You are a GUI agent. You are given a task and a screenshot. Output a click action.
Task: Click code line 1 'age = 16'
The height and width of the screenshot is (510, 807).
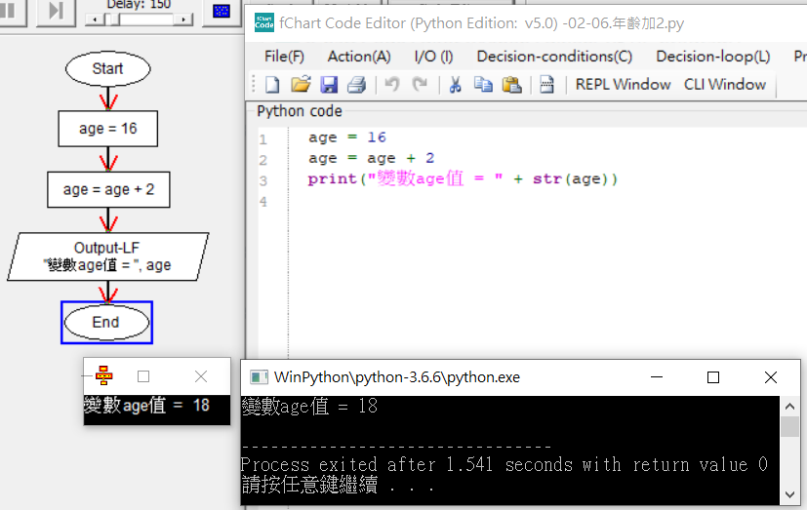pyautogui.click(x=346, y=137)
